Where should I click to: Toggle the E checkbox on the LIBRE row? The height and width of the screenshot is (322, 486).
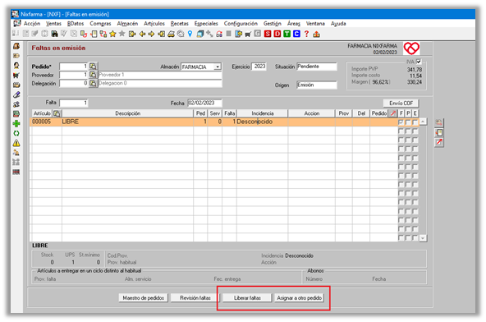tap(415, 122)
